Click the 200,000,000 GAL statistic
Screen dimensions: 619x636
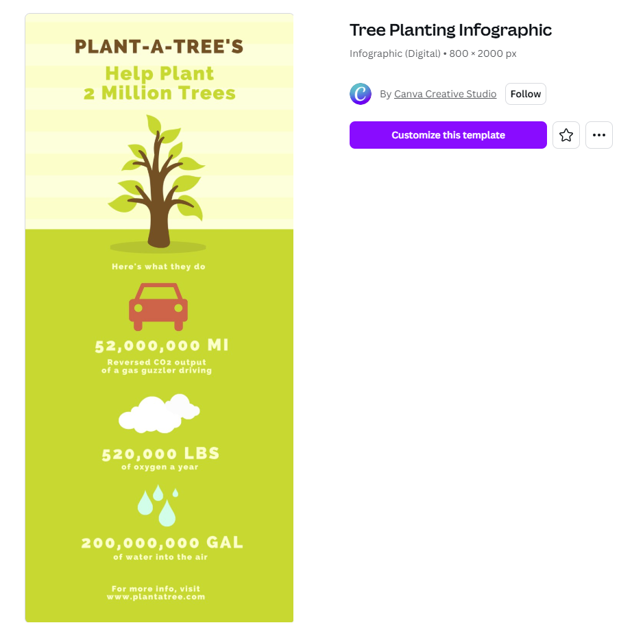click(x=162, y=543)
